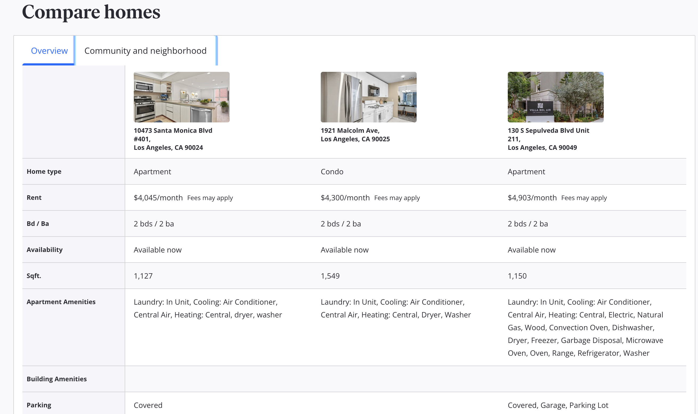This screenshot has height=414, width=698.
Task: Select the $4,045/month rent value
Action: pyautogui.click(x=158, y=198)
